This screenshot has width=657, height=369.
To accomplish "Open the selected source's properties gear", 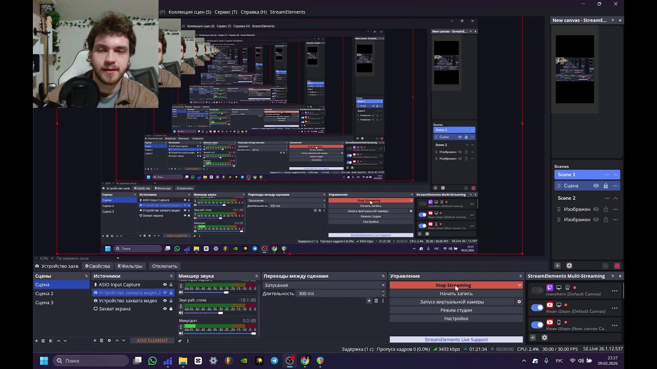I will coord(109,341).
